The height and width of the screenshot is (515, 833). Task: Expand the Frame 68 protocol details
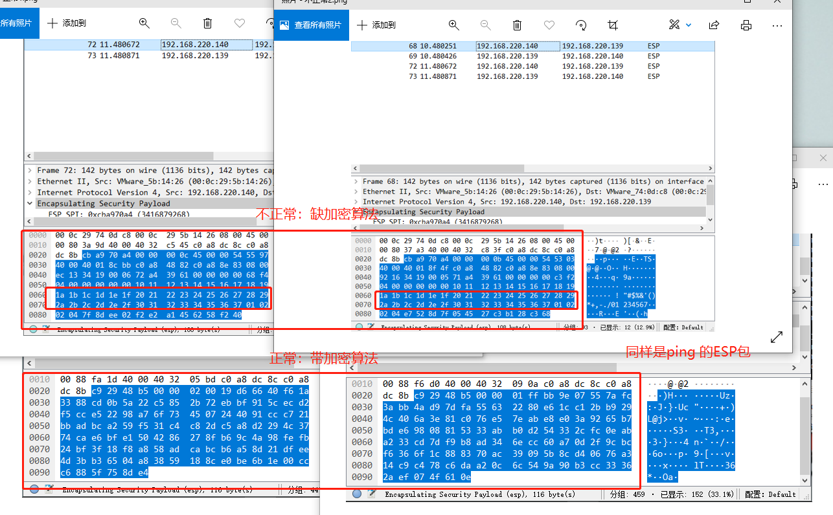[357, 181]
